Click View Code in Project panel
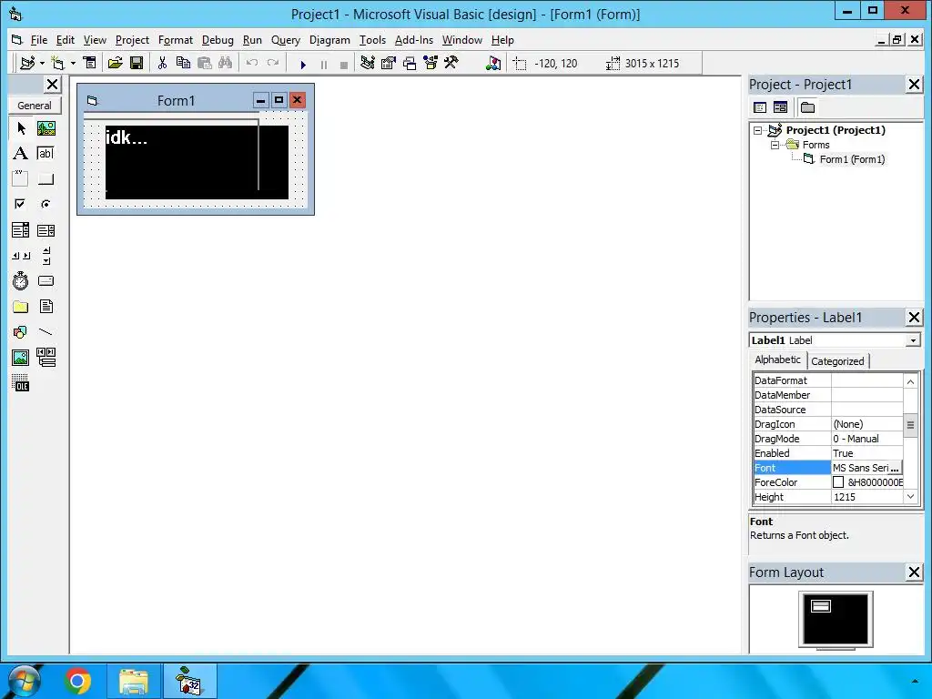Screen dimensions: 932x699 tap(760, 107)
